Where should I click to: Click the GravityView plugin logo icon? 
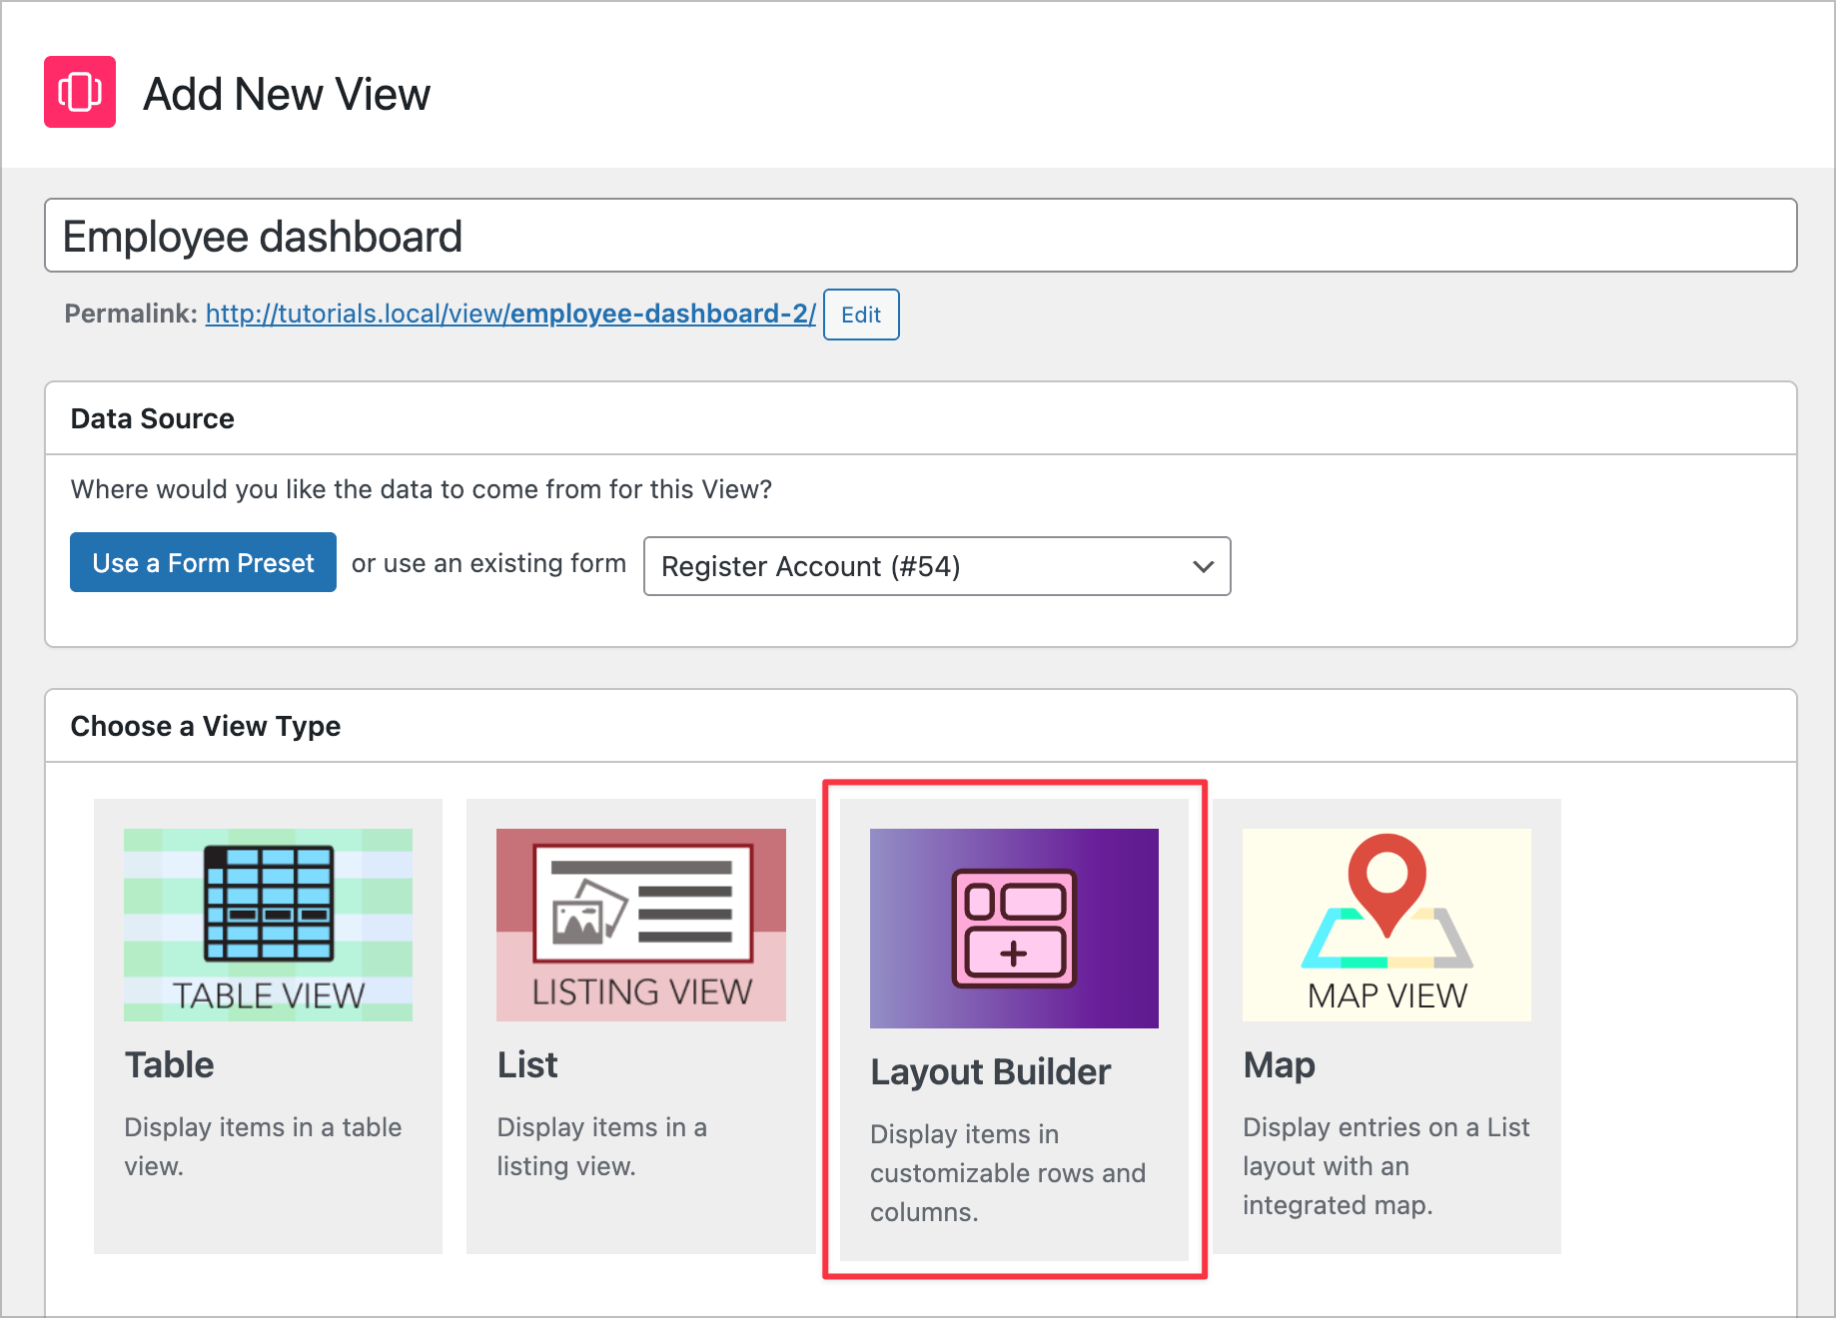(x=80, y=92)
